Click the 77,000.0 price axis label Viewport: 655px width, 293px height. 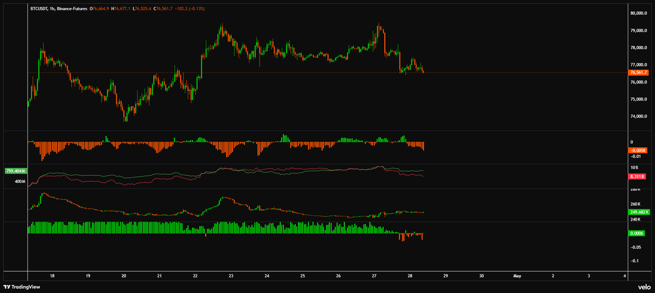639,65
